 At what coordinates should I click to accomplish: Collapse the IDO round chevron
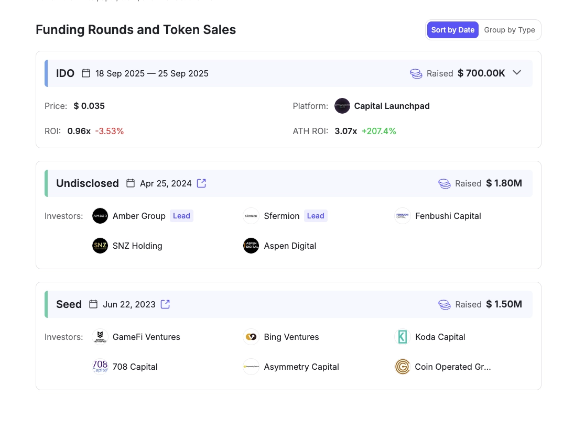pyautogui.click(x=517, y=73)
